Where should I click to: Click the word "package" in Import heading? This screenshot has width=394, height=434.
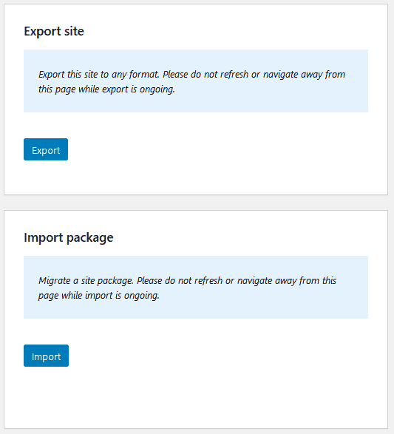click(x=90, y=238)
